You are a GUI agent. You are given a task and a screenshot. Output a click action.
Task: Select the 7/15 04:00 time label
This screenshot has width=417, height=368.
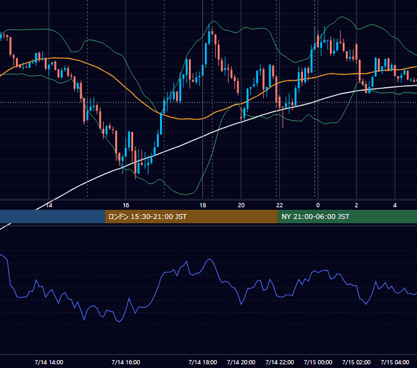(x=395, y=362)
